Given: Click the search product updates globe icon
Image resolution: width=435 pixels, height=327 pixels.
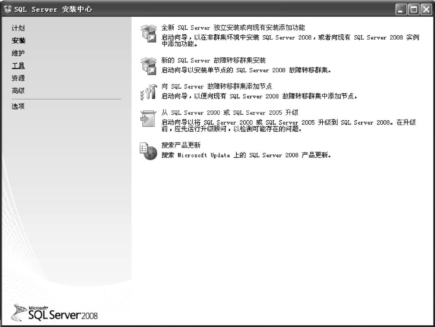Looking at the screenshot, I should 149,151.
